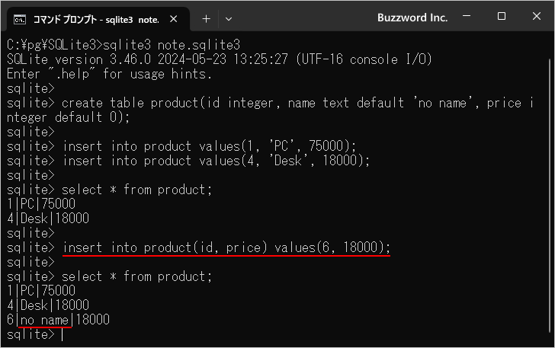The image size is (555, 348).
Task: Open a new terminal tab
Action: point(206,19)
